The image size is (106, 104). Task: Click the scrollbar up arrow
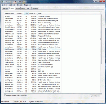101,13
